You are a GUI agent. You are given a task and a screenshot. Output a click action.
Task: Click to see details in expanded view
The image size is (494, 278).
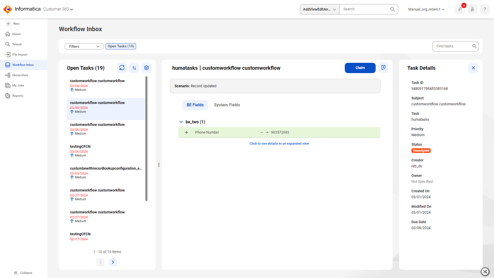tap(279, 144)
